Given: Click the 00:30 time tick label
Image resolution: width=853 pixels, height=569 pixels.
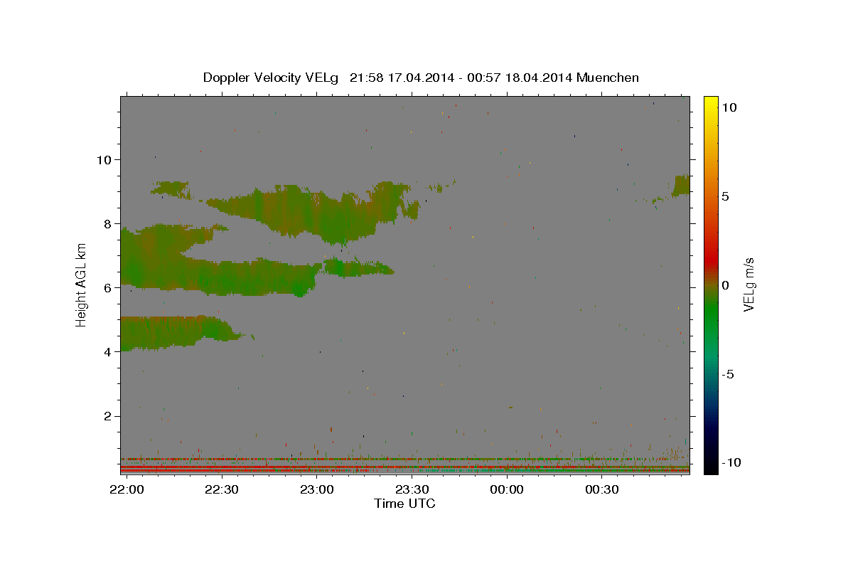Looking at the screenshot, I should (602, 490).
